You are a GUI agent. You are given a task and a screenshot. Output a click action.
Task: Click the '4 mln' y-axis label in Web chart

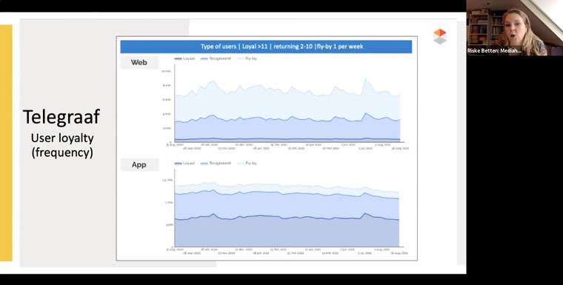tap(167, 114)
